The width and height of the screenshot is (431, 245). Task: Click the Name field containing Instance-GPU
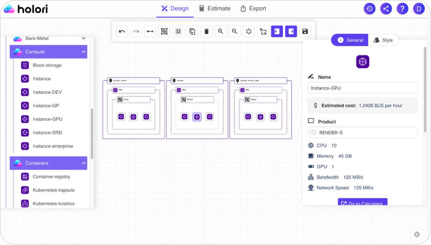362,88
